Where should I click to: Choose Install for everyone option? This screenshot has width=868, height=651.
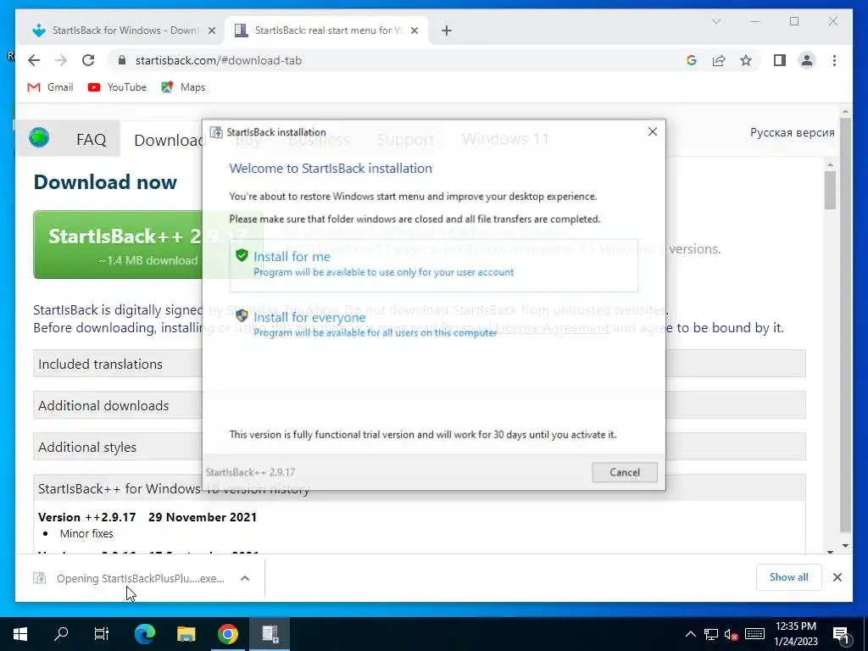(433, 324)
